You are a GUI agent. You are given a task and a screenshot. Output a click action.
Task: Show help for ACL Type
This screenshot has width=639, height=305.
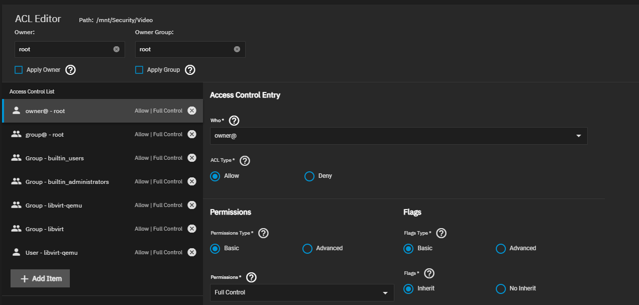245,161
